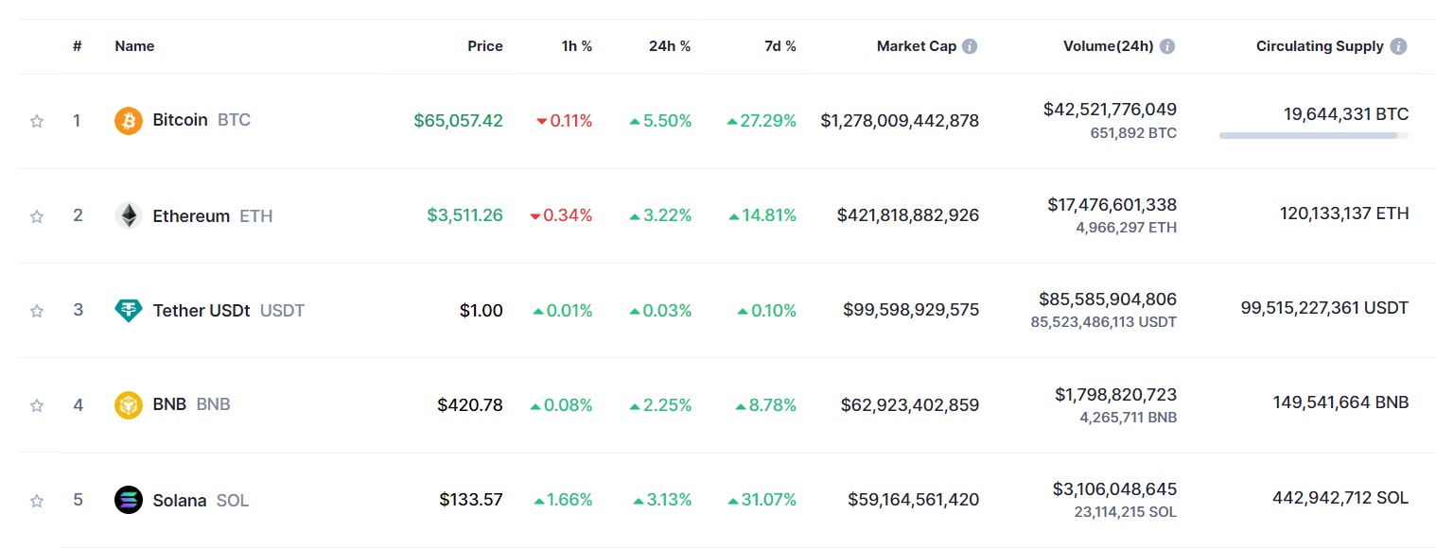Click Bitcoin's circulating supply progress bar

pos(1314,136)
